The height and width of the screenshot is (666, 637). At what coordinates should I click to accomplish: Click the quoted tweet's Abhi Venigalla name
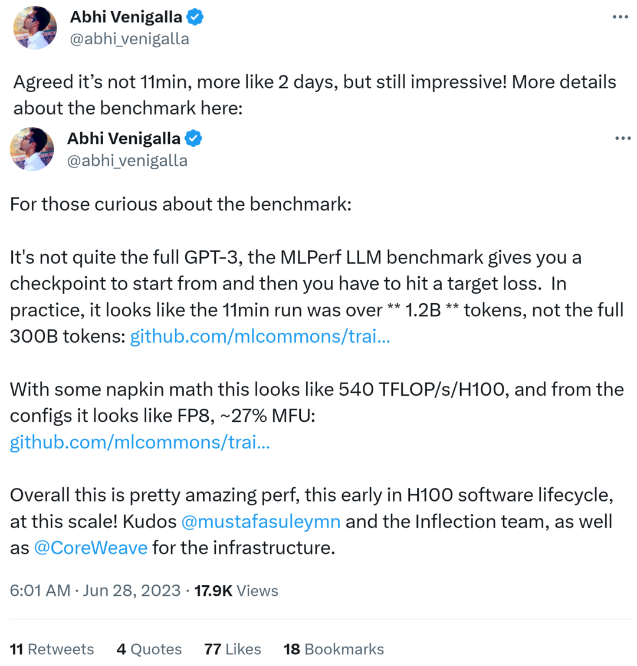click(124, 139)
